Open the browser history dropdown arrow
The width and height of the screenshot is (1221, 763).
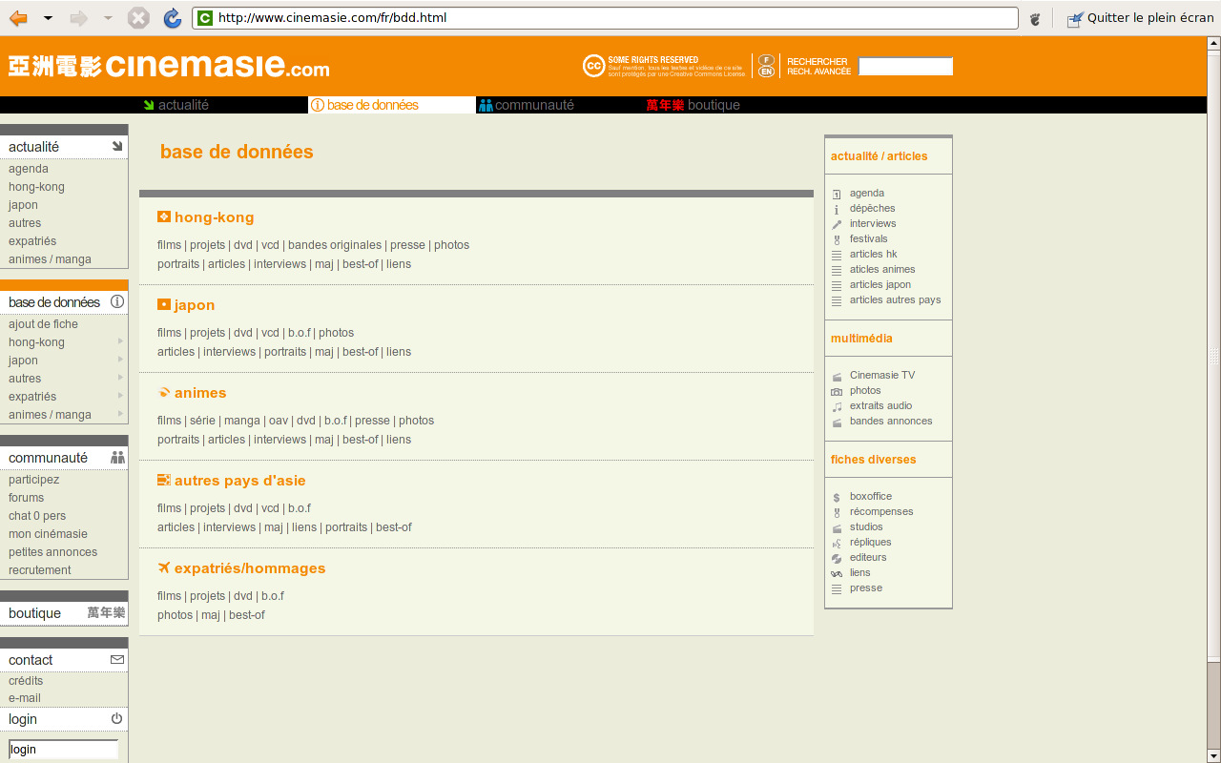pyautogui.click(x=48, y=18)
